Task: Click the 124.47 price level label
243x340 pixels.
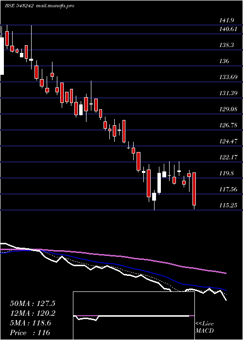Action: [x=228, y=141]
